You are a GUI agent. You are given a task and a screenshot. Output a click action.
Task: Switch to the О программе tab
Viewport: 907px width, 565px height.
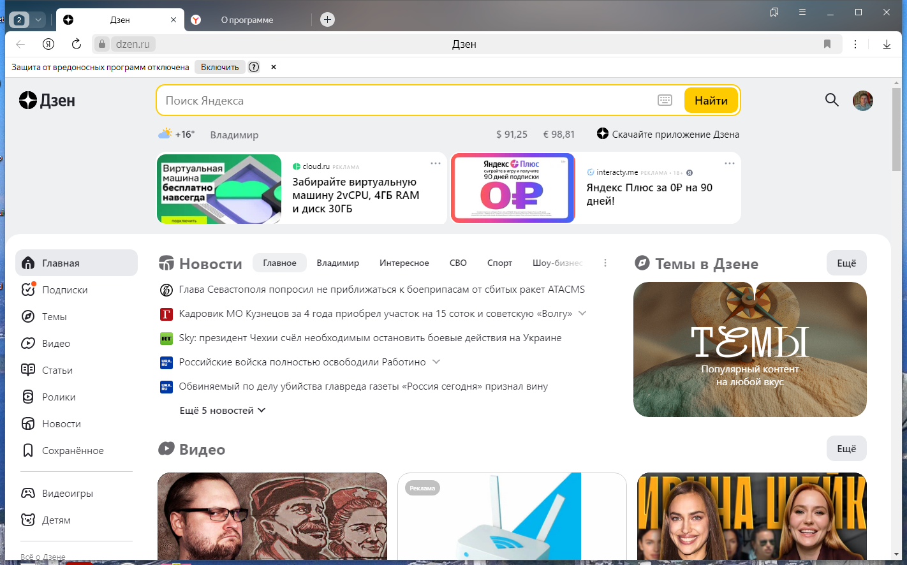247,20
